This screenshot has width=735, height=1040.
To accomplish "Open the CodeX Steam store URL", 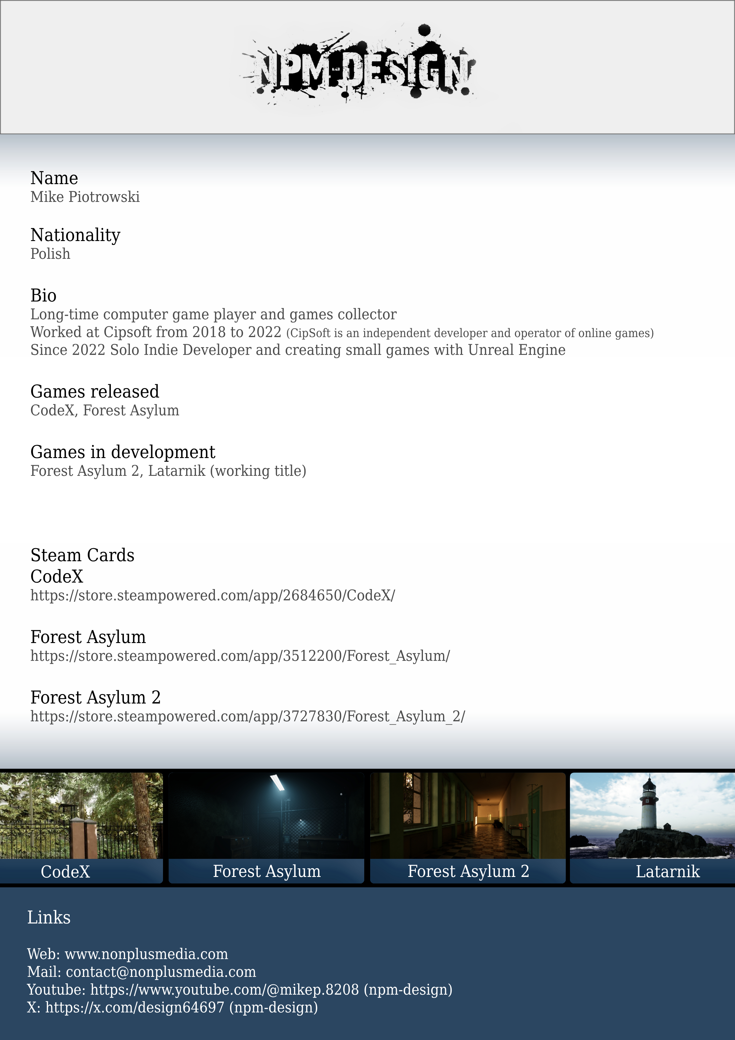I will click(212, 595).
